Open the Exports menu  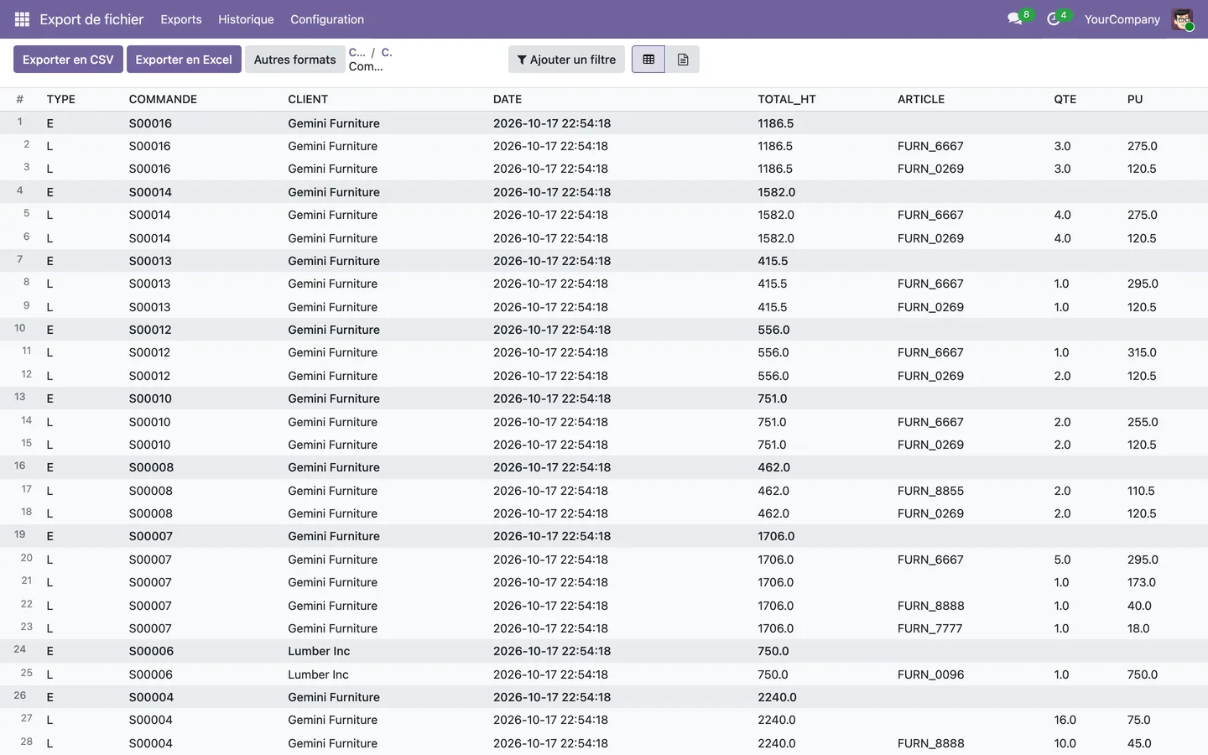(x=181, y=19)
